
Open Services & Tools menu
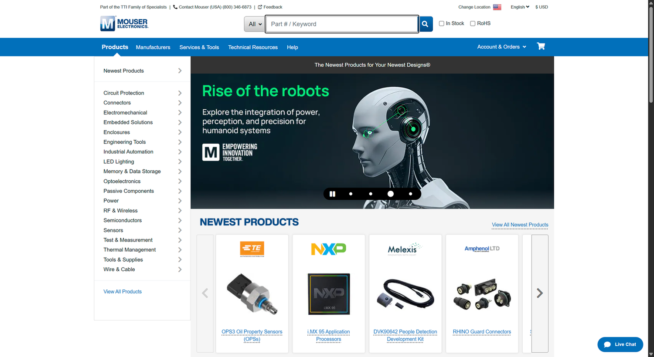[199, 47]
